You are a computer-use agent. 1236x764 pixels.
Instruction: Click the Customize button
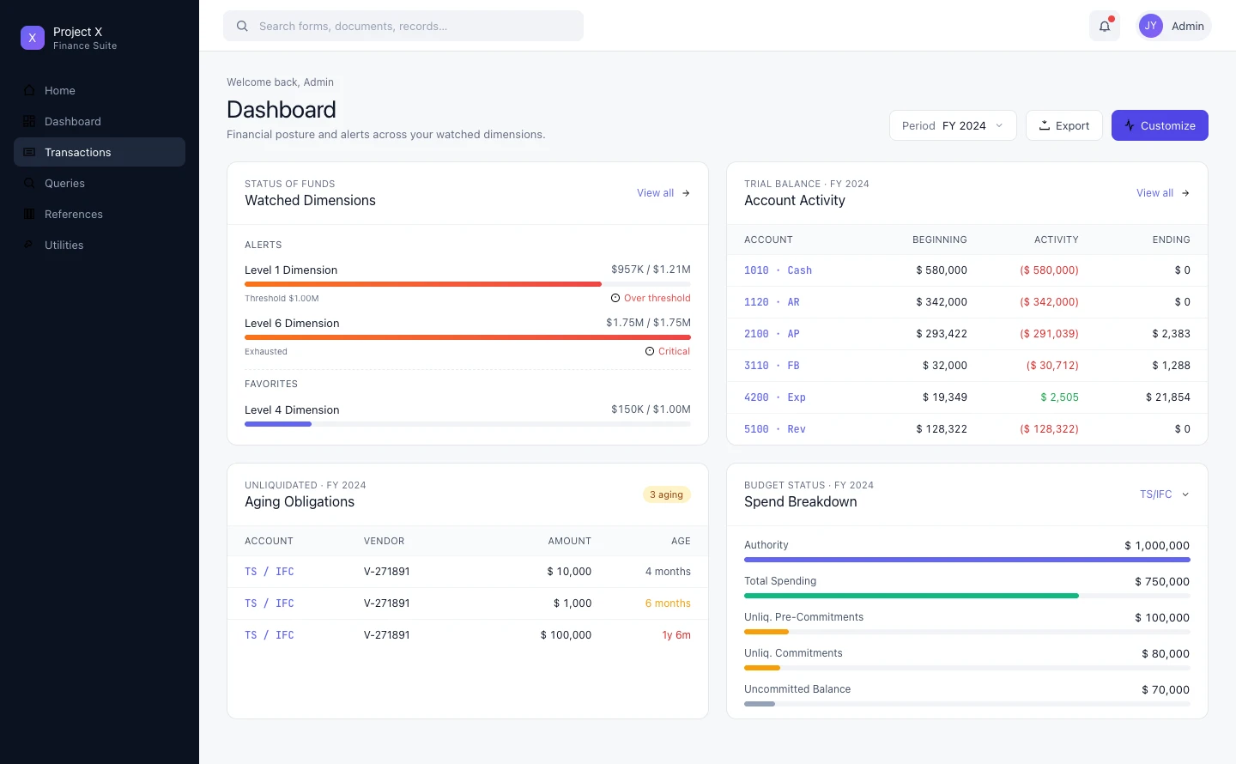(1160, 125)
